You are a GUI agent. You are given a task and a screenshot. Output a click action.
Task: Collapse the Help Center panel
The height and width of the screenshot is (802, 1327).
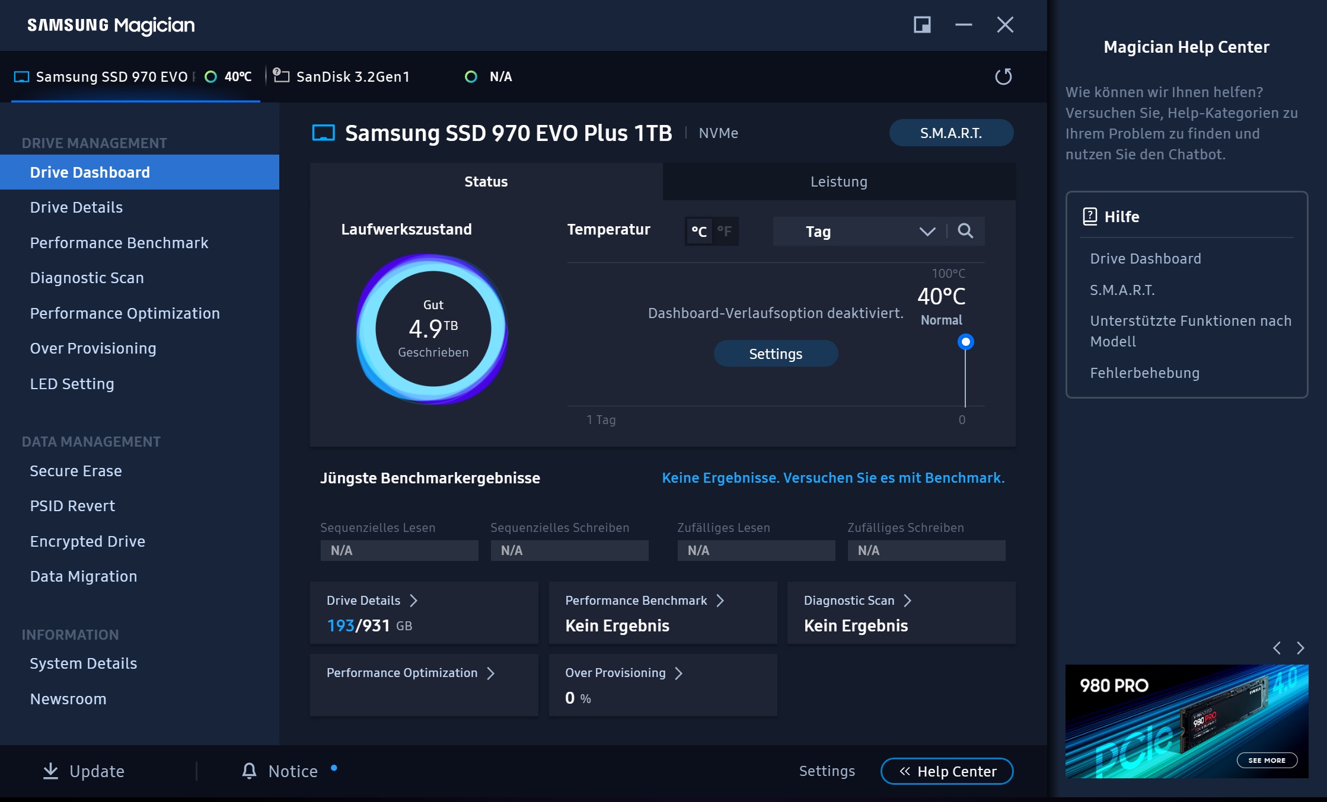(947, 771)
